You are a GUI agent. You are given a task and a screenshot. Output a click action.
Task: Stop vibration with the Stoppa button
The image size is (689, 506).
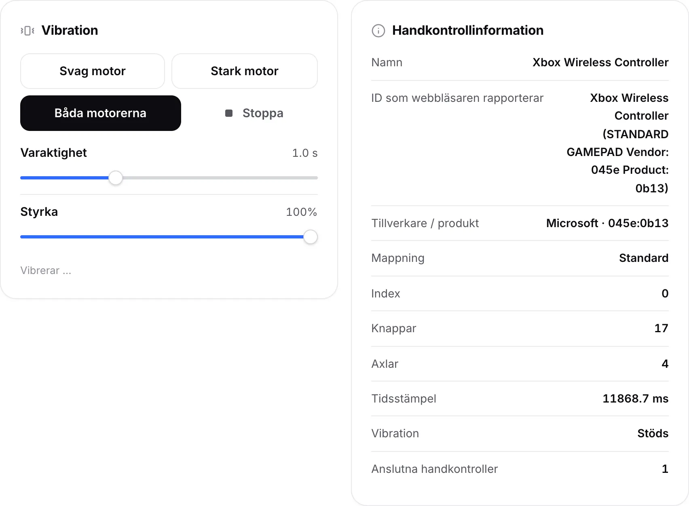click(254, 113)
